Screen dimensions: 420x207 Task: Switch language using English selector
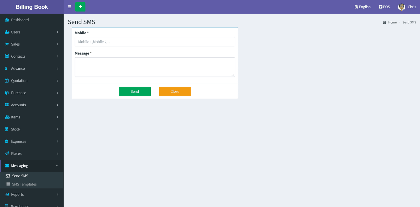coord(363,7)
